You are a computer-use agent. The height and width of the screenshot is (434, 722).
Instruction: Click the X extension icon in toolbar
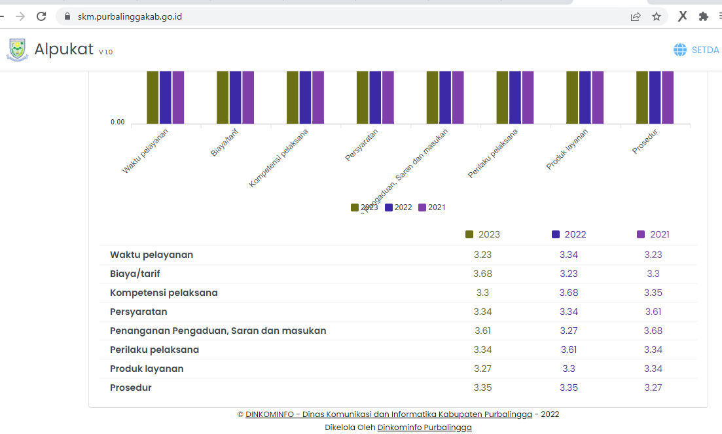[683, 16]
